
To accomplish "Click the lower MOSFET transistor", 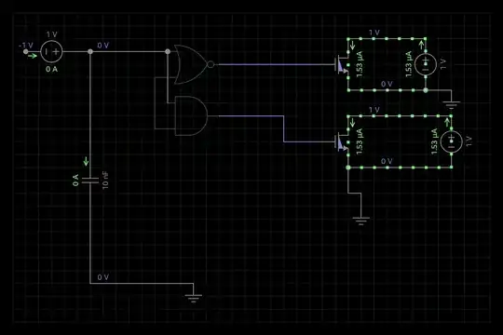I will [x=343, y=141].
